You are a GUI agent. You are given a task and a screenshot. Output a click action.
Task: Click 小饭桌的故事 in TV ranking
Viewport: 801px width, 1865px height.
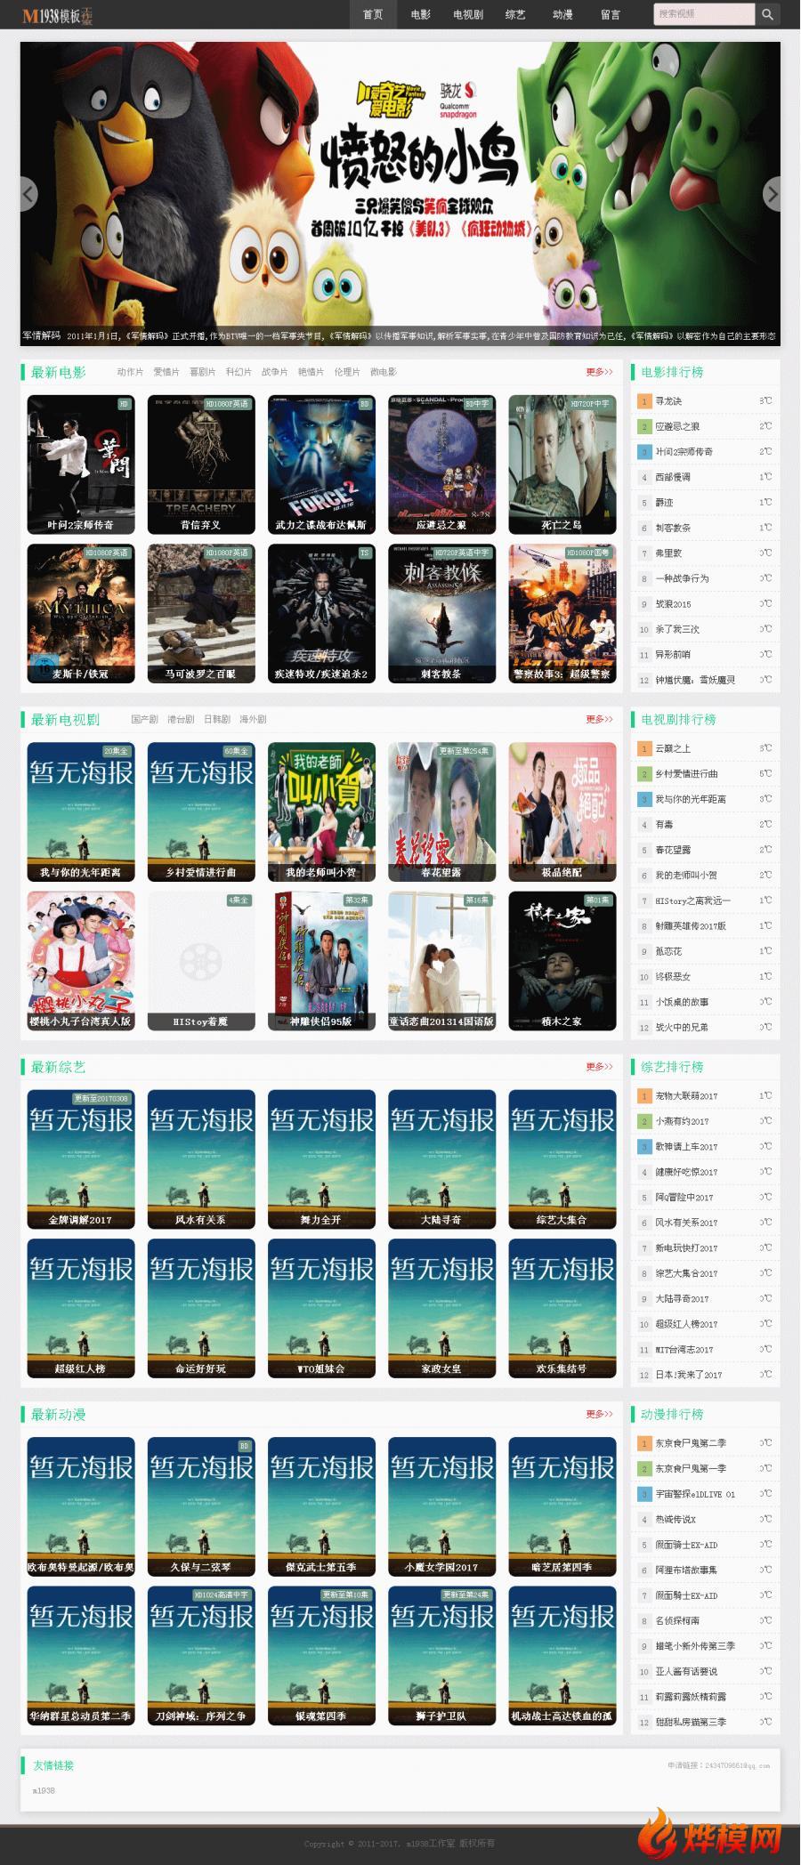point(683,1002)
